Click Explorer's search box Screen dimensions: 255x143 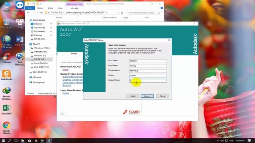point(143,13)
